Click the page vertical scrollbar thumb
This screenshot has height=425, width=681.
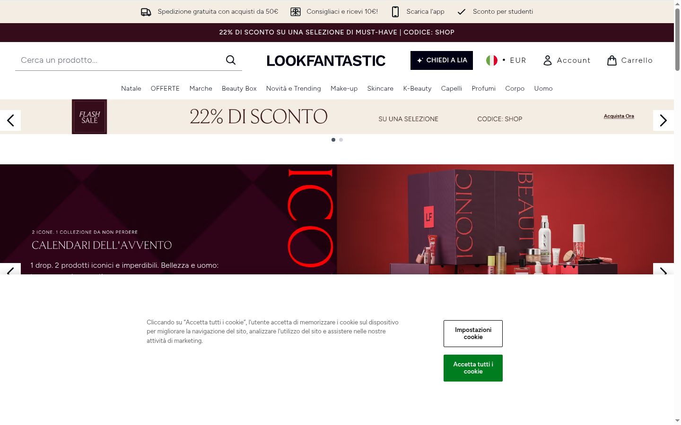pos(677,39)
